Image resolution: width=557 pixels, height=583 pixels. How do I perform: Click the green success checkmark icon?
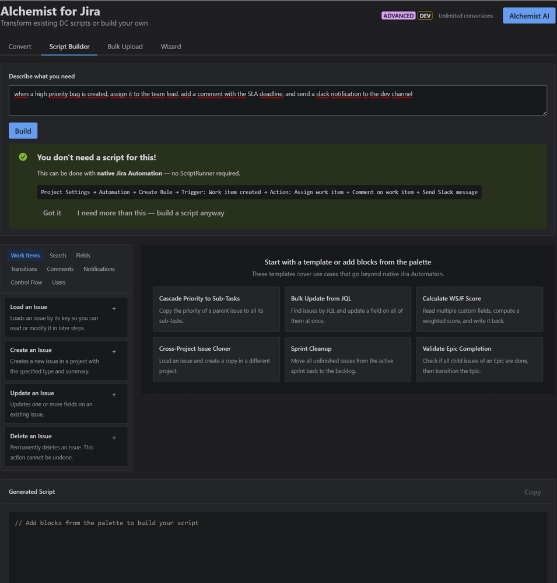[23, 157]
